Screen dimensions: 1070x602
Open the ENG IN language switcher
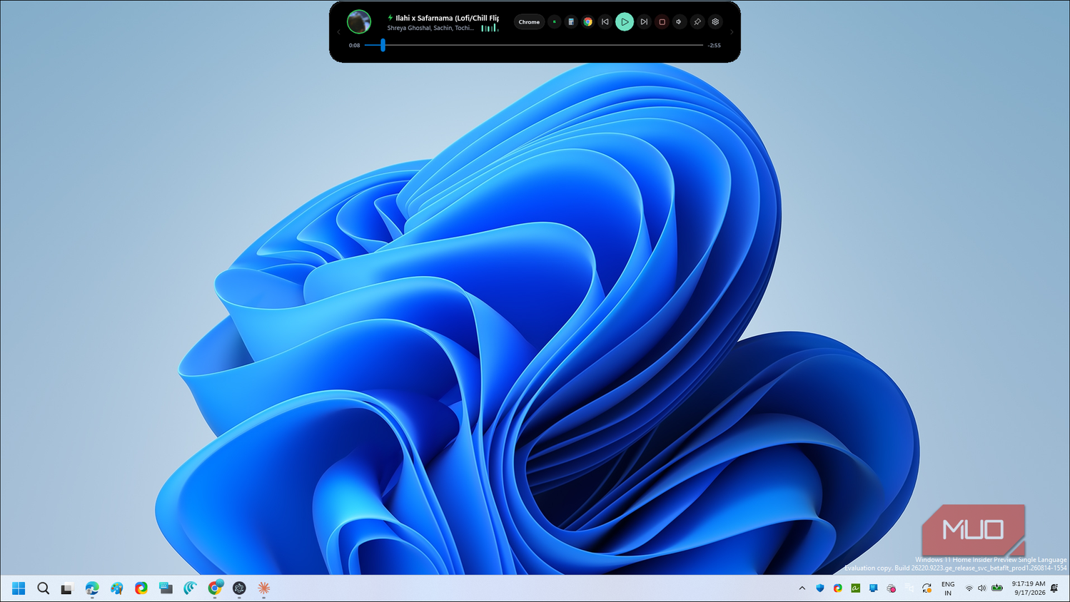(x=948, y=588)
